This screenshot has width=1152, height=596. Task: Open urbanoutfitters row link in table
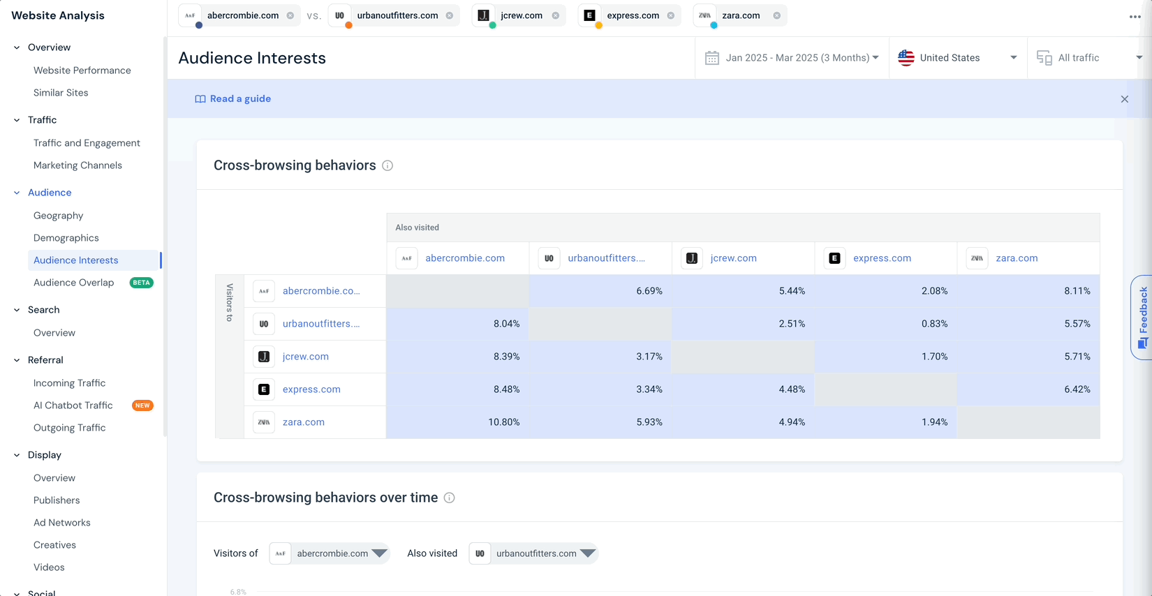tap(321, 324)
